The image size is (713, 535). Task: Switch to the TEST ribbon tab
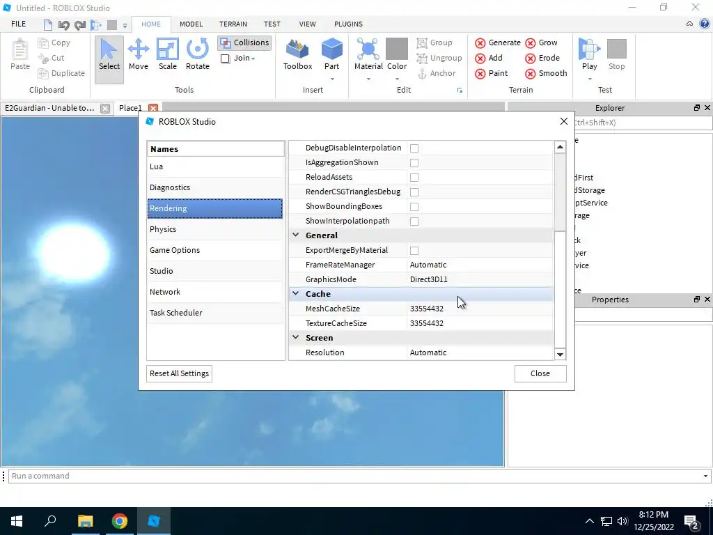tap(272, 24)
